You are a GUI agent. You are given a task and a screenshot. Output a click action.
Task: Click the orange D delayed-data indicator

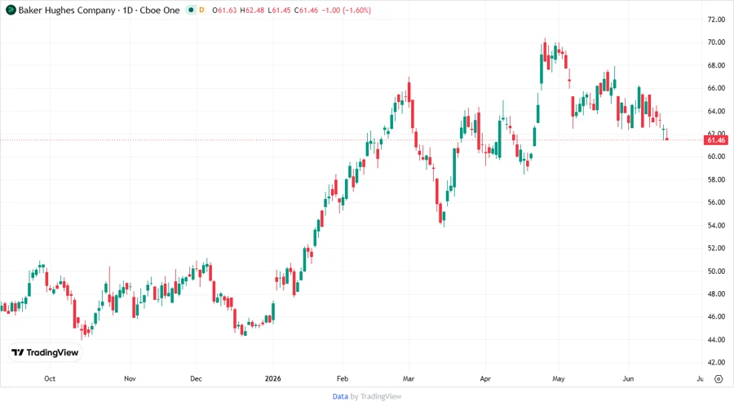click(201, 10)
